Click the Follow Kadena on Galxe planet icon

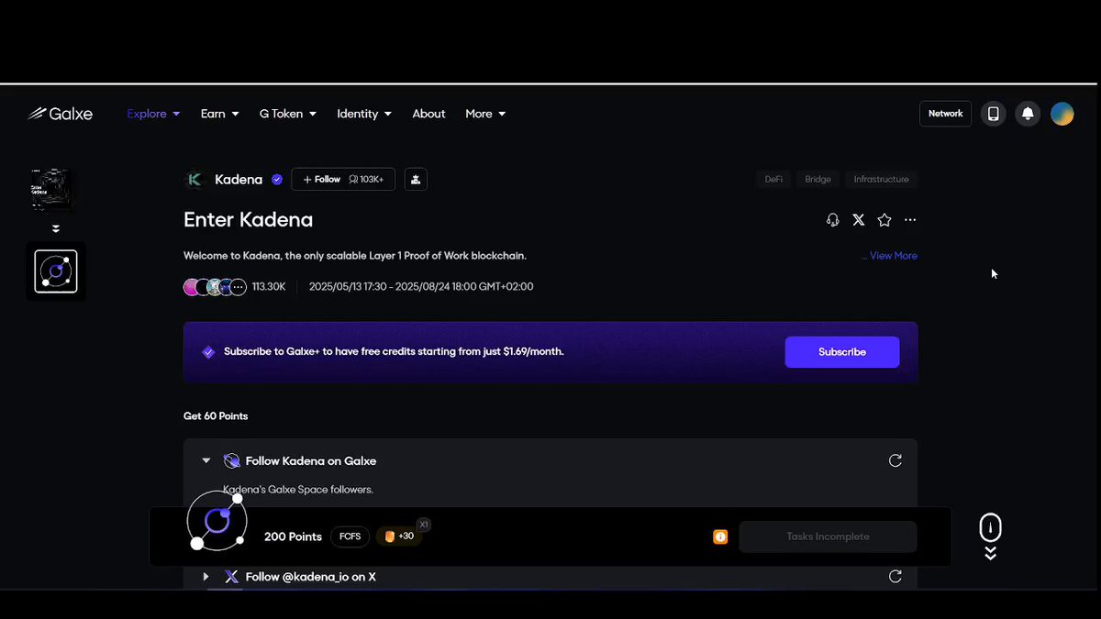[x=232, y=461]
